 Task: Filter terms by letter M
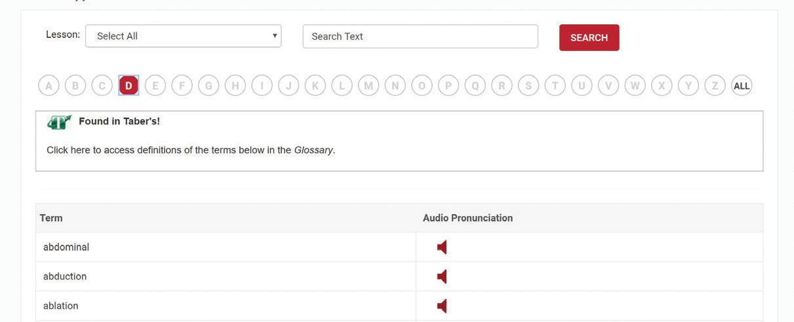pos(368,86)
